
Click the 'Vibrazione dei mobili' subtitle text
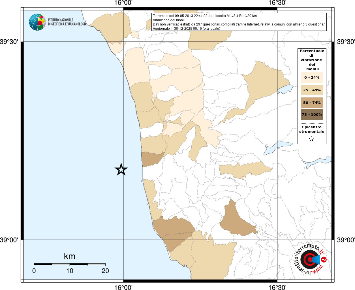coord(169,20)
